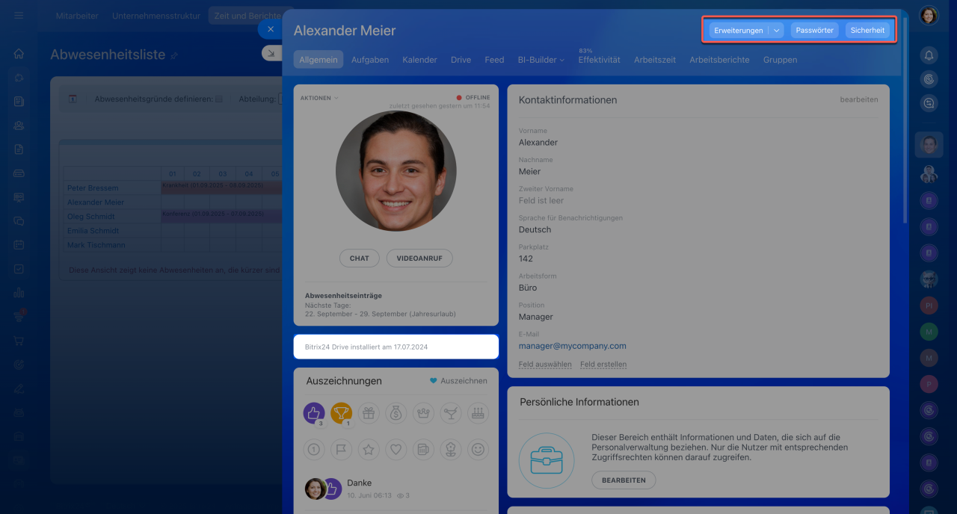Expand the Aktionen dropdown above the photo

pyautogui.click(x=319, y=98)
